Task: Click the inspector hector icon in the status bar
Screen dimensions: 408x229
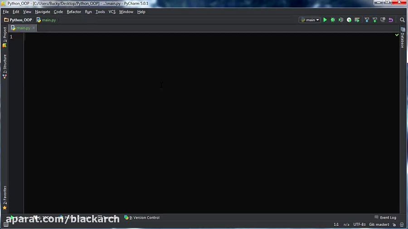Action: point(402,224)
